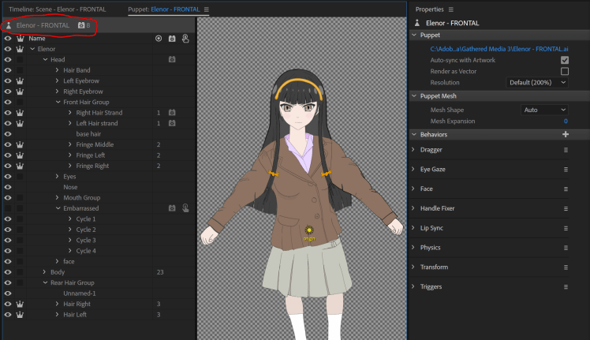
Task: Click the Mesh Expansion value
Action: pyautogui.click(x=565, y=121)
